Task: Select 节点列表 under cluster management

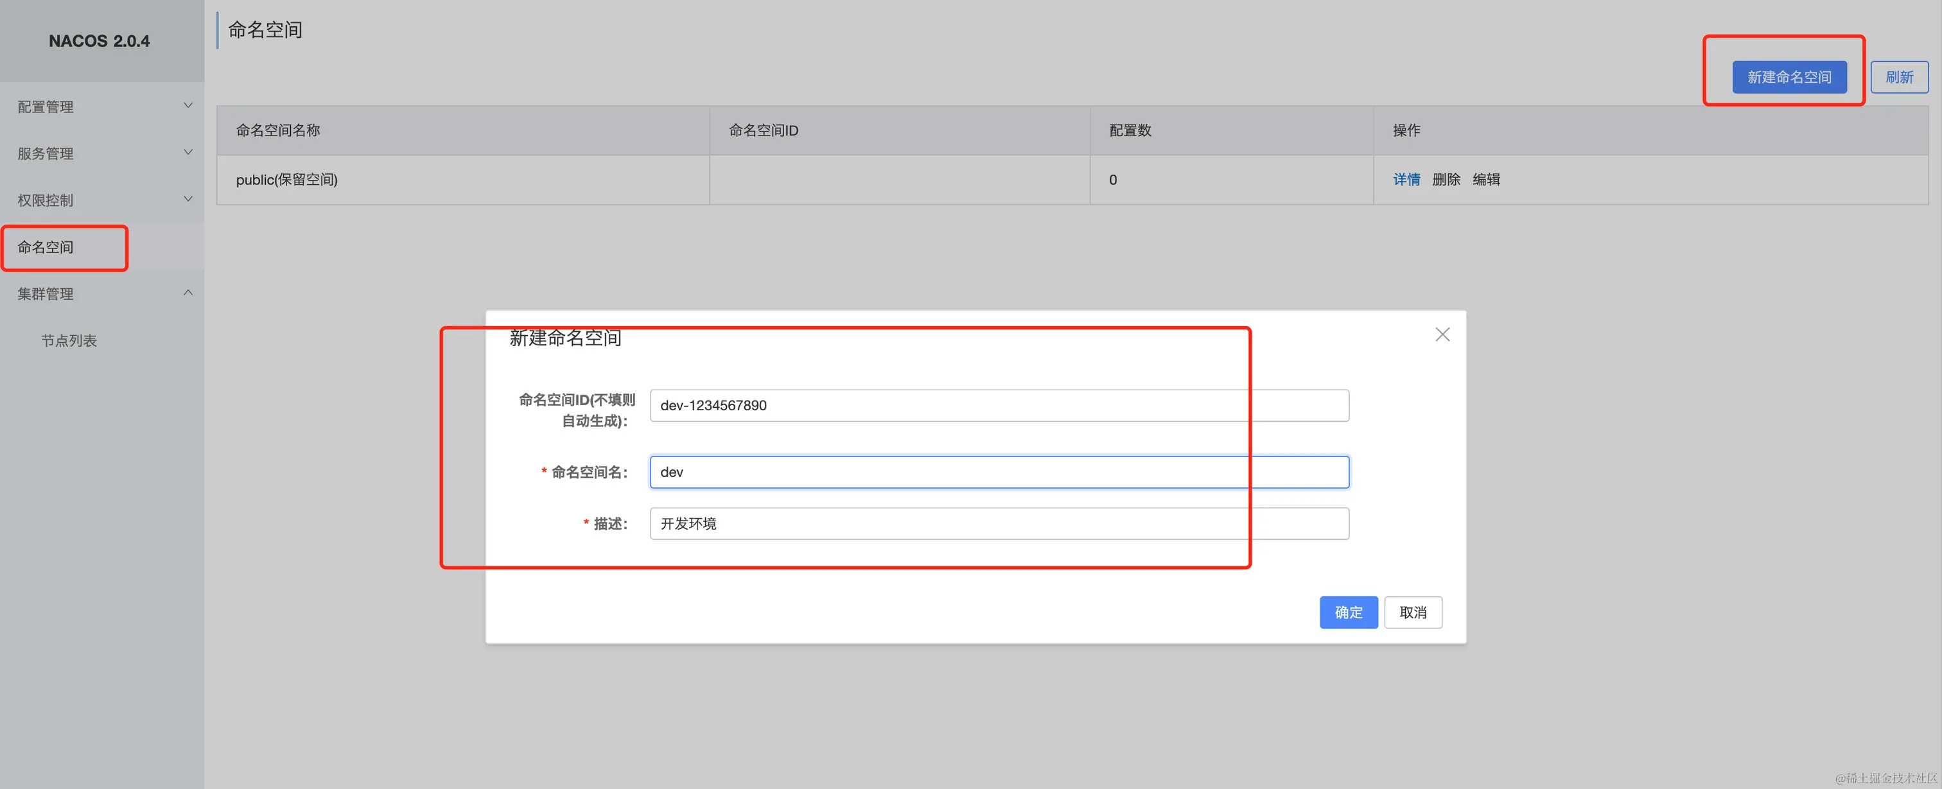Action: tap(69, 341)
